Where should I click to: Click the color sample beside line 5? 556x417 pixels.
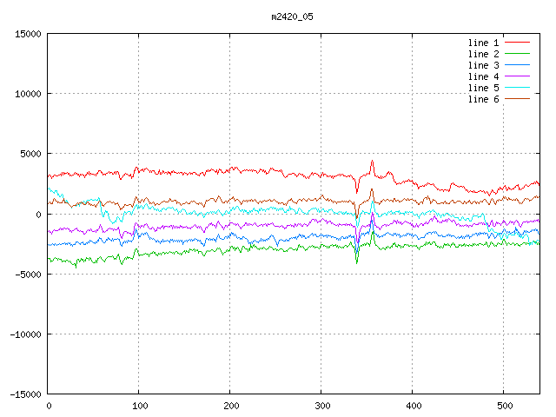(517, 88)
